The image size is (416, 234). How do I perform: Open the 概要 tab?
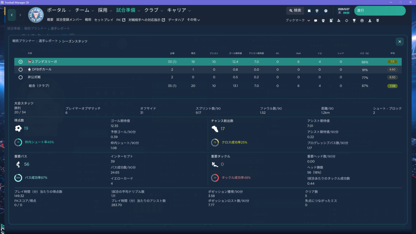click(50, 20)
